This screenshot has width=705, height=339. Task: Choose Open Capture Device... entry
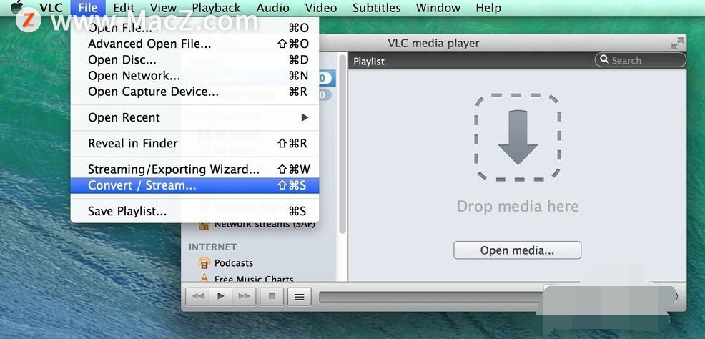click(194, 92)
